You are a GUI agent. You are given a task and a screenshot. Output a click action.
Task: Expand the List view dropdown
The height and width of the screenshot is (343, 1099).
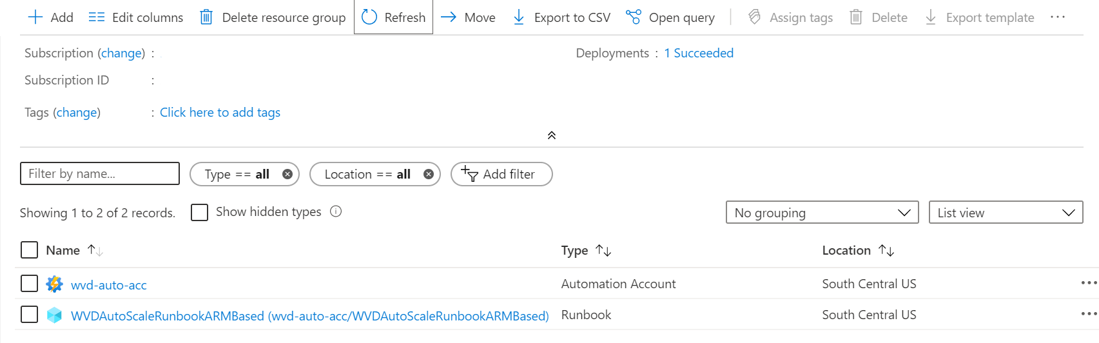coord(1005,213)
